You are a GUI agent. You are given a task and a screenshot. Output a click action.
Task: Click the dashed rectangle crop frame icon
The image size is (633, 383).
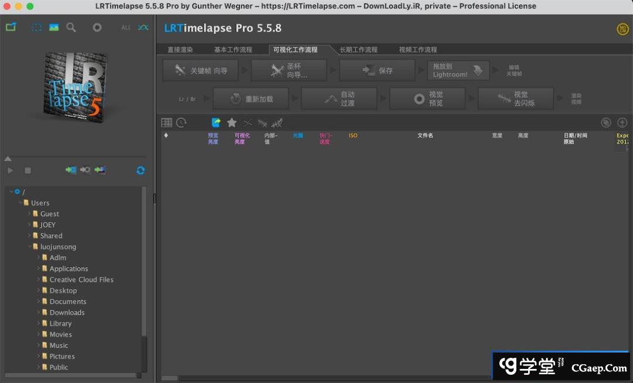36,28
